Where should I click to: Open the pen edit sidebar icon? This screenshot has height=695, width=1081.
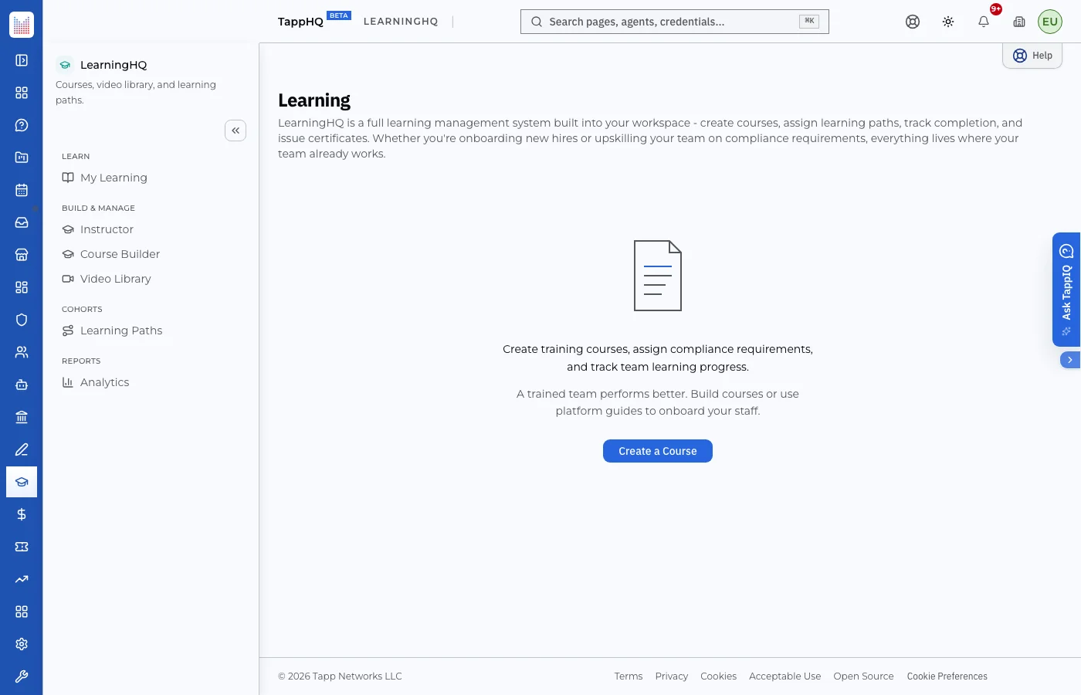pyautogui.click(x=22, y=449)
